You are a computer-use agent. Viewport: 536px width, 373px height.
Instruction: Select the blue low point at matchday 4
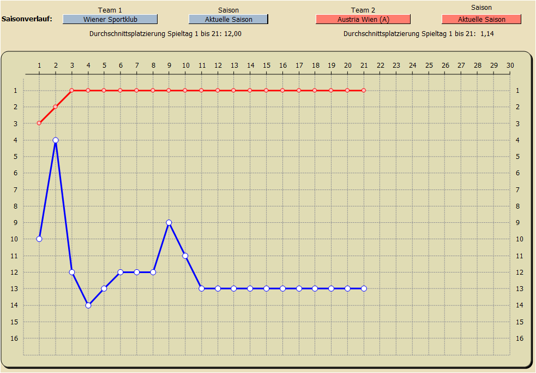(88, 305)
